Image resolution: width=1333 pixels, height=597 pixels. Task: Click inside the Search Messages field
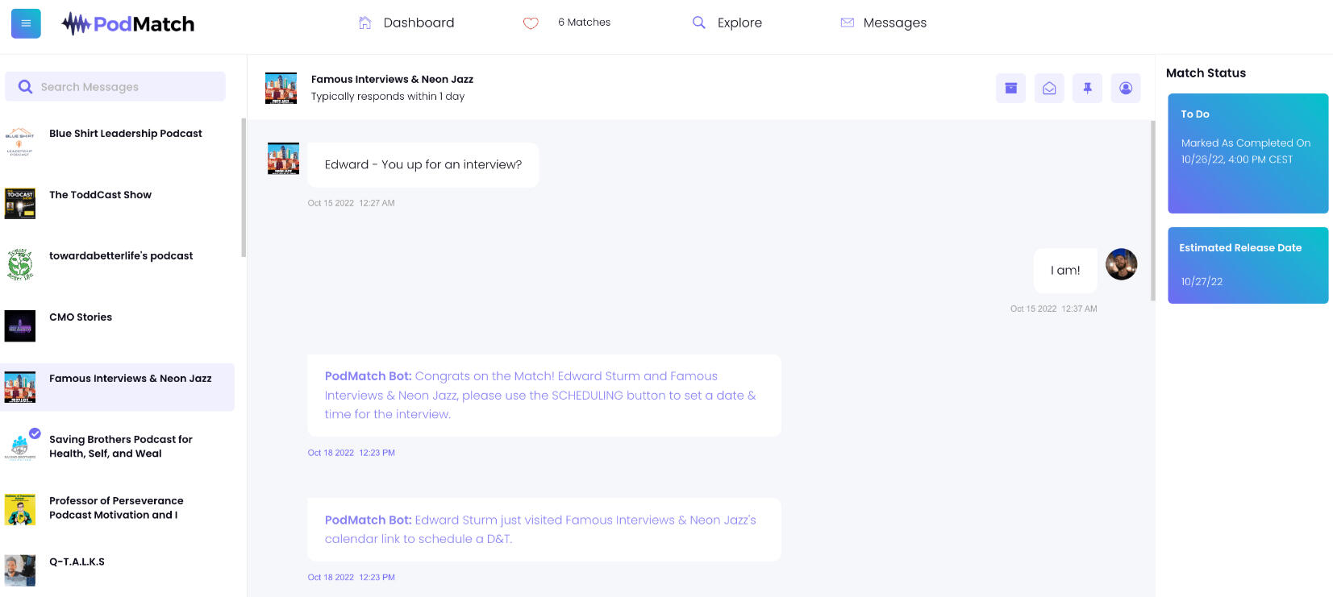coord(121,87)
